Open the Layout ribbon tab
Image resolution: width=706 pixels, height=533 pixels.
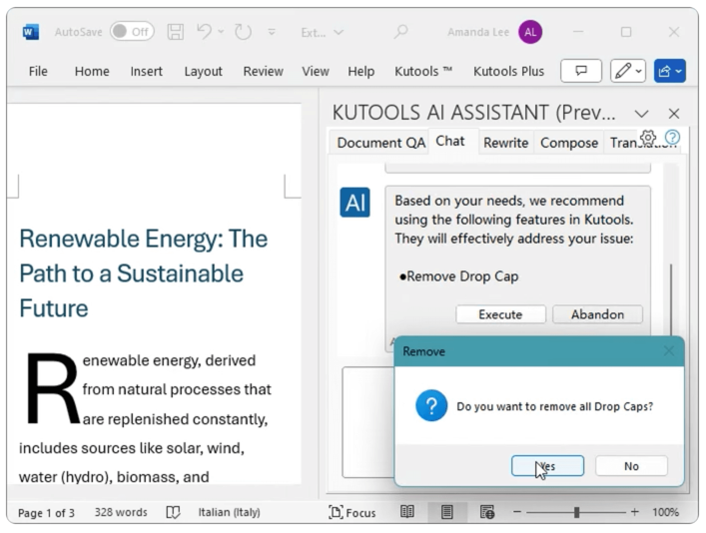(203, 71)
